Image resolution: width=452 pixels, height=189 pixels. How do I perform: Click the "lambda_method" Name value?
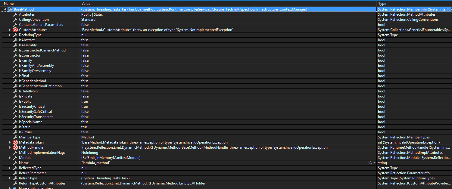[x=96, y=163]
